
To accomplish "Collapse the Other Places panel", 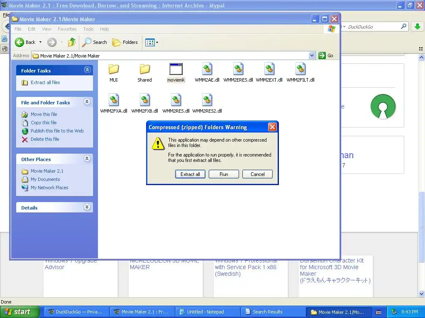I will coord(87,159).
